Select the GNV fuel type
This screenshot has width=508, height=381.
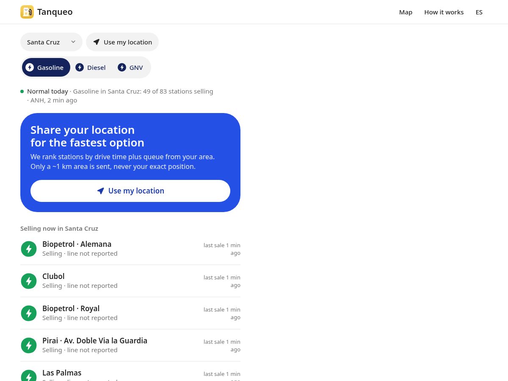point(130,67)
